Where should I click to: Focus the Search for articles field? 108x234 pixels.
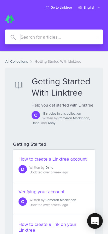point(54,37)
